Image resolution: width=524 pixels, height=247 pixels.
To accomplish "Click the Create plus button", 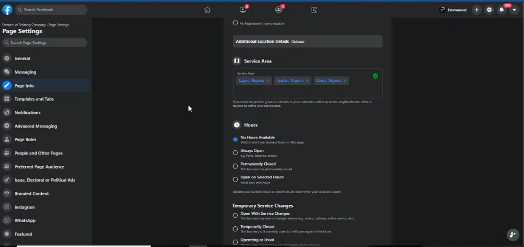I will point(476,10).
